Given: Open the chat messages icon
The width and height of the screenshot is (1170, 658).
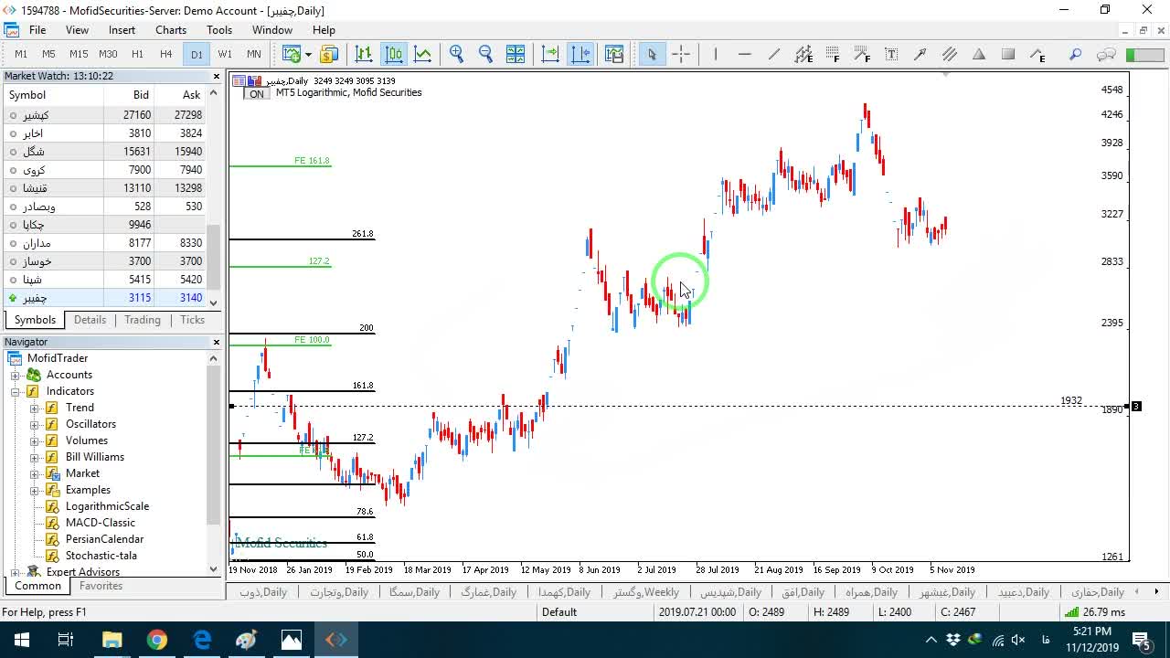Looking at the screenshot, I should [1106, 54].
